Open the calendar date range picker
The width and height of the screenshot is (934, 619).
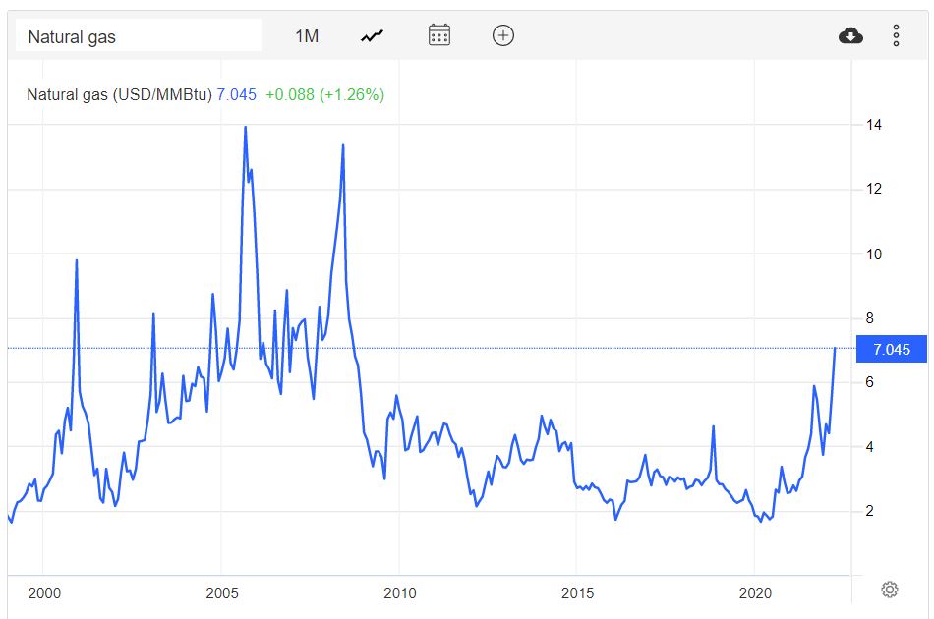point(439,35)
